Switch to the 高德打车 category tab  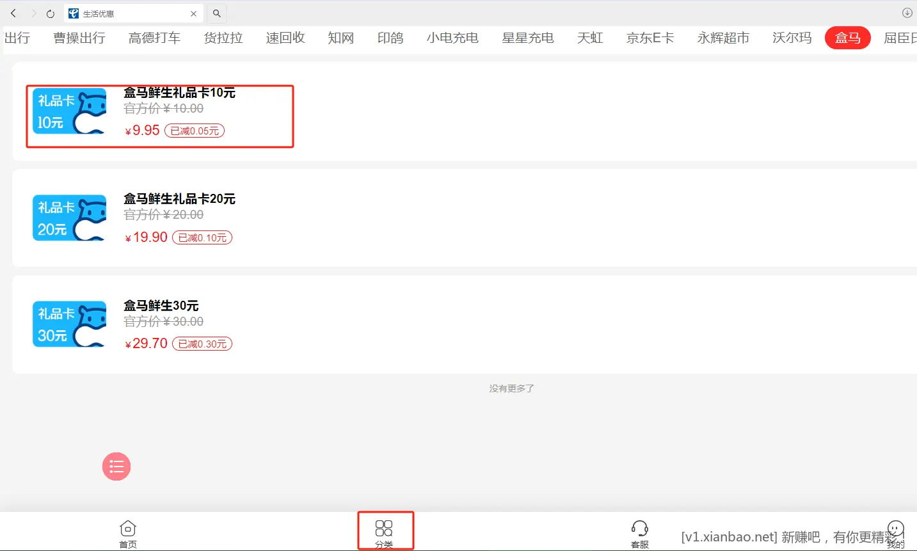tap(154, 38)
